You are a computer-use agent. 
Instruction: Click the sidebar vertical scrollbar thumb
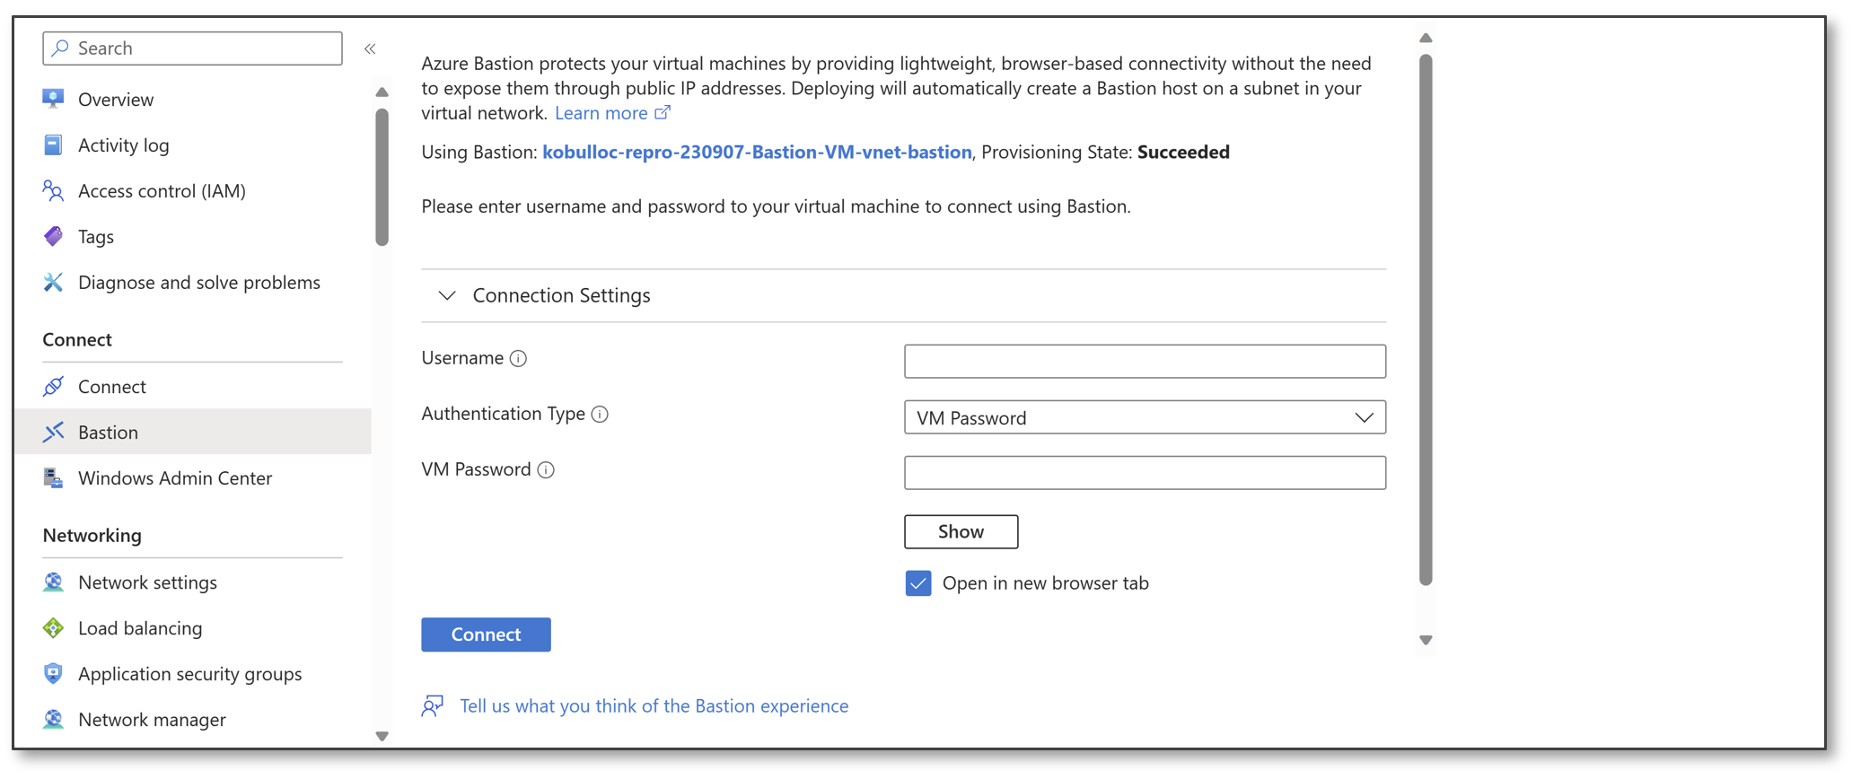click(382, 177)
